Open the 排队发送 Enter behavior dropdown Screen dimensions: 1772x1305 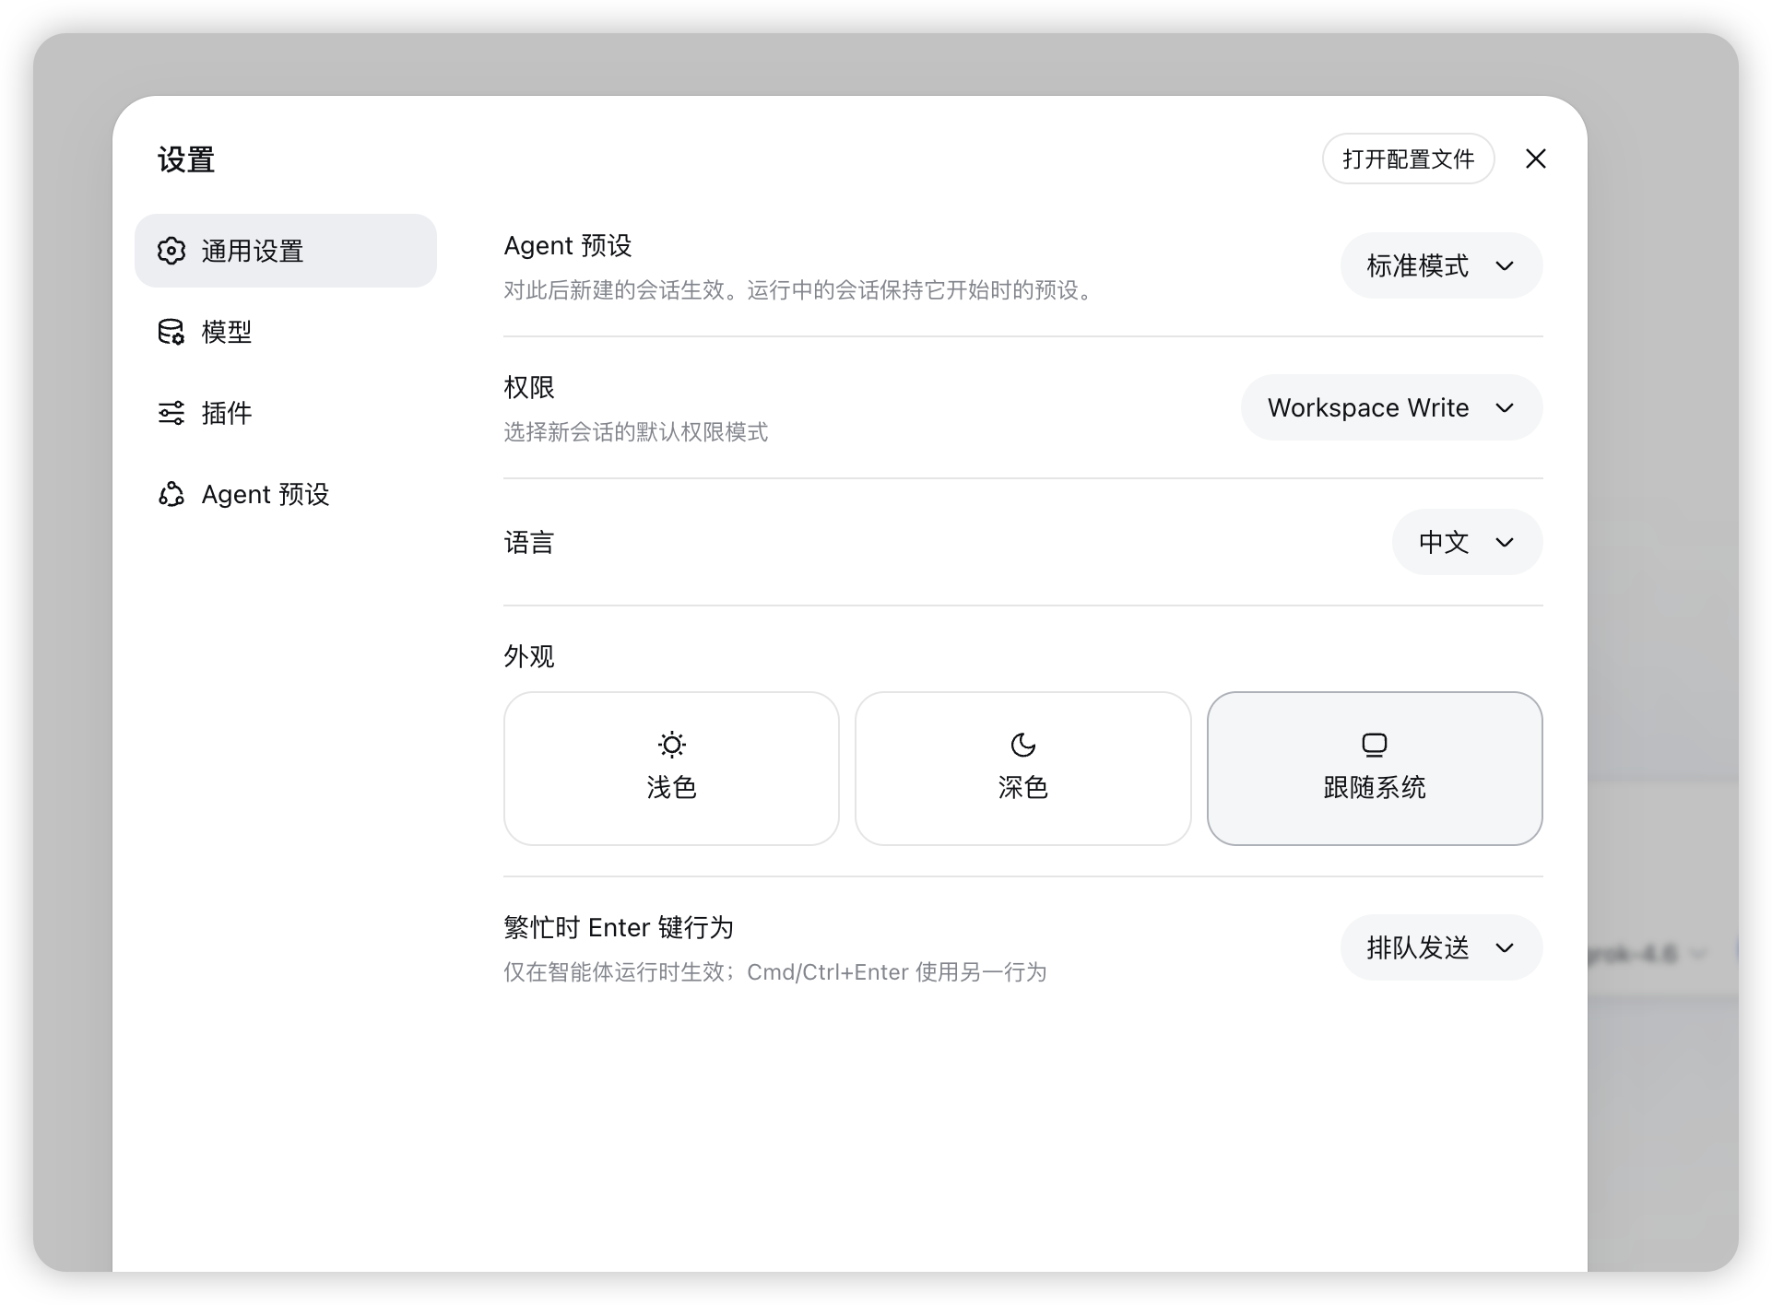tap(1442, 947)
